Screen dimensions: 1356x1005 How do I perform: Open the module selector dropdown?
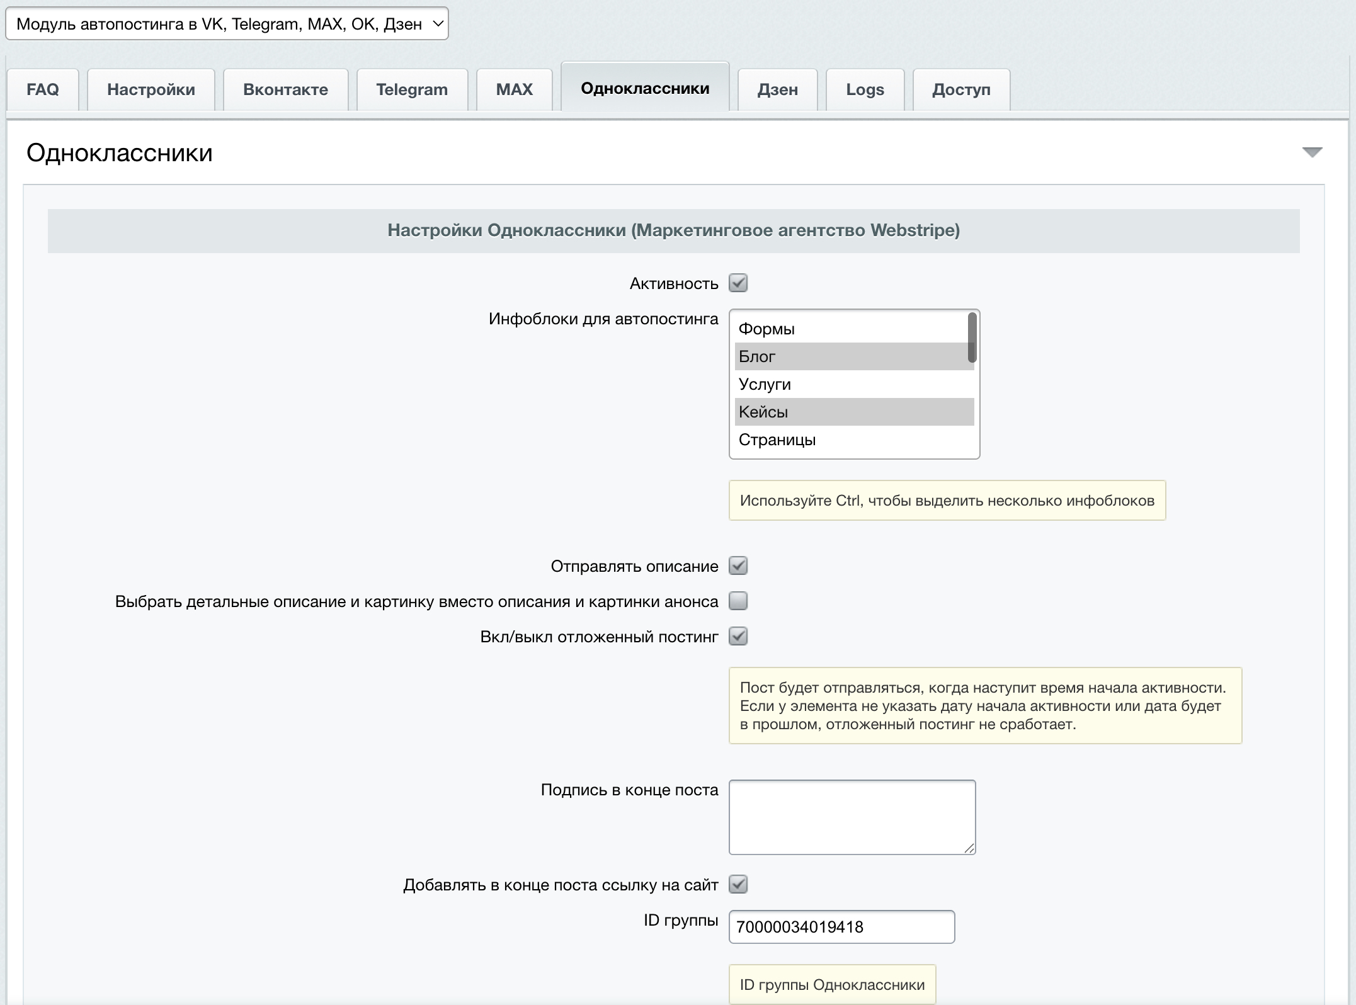227,24
